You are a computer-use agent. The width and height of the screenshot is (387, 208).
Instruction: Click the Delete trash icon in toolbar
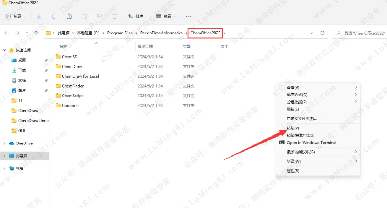click(x=115, y=16)
